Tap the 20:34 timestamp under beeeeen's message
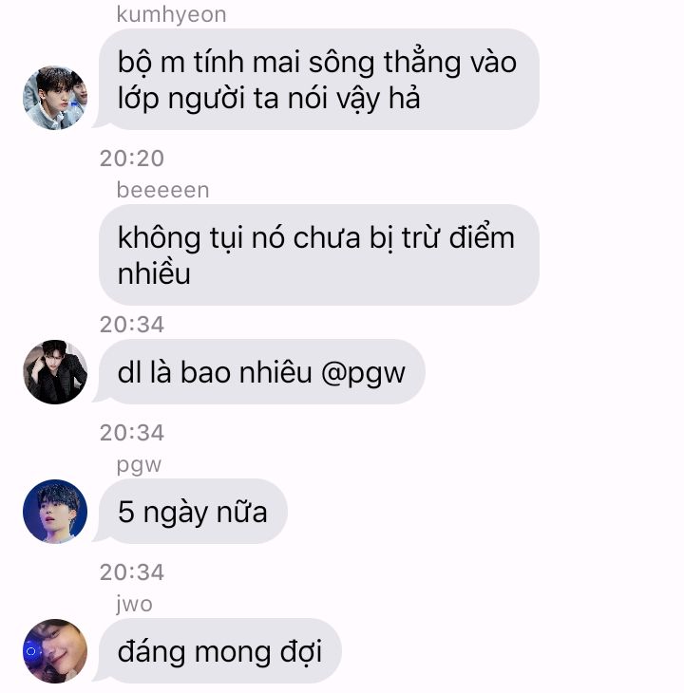Viewport: 684px width, 693px height. point(132,325)
